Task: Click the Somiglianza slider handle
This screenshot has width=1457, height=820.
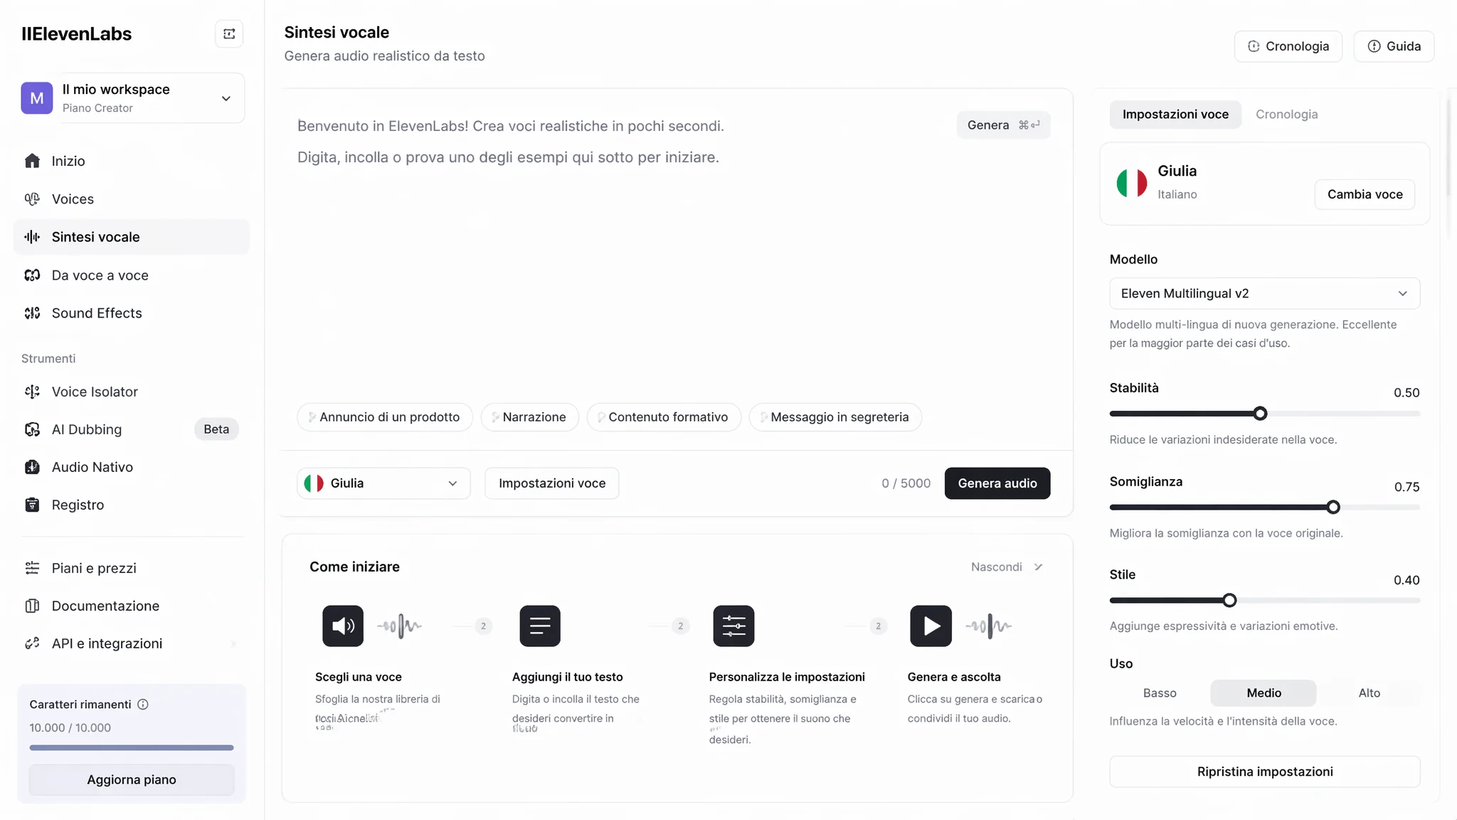Action: (x=1333, y=508)
